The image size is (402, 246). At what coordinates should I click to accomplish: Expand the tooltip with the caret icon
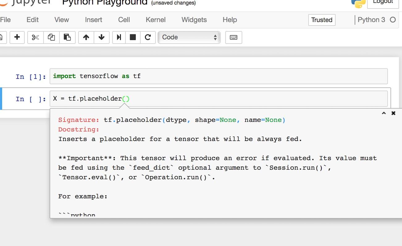point(384,113)
